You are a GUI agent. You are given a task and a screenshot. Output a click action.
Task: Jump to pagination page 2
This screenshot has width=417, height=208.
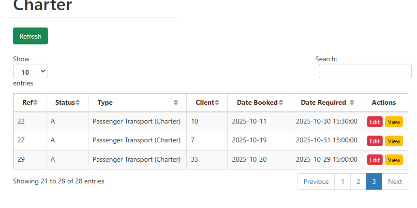[x=358, y=181]
